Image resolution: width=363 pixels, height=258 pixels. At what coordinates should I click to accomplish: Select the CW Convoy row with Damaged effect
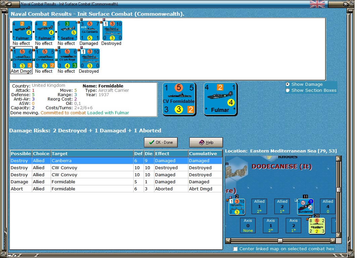click(x=116, y=175)
